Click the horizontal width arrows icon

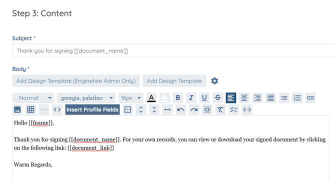[167, 109]
